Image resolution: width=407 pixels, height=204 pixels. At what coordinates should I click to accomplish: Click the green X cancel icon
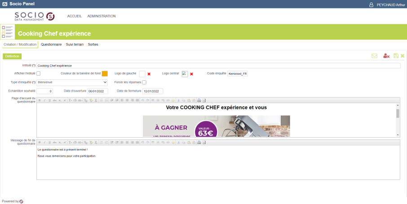(403, 56)
